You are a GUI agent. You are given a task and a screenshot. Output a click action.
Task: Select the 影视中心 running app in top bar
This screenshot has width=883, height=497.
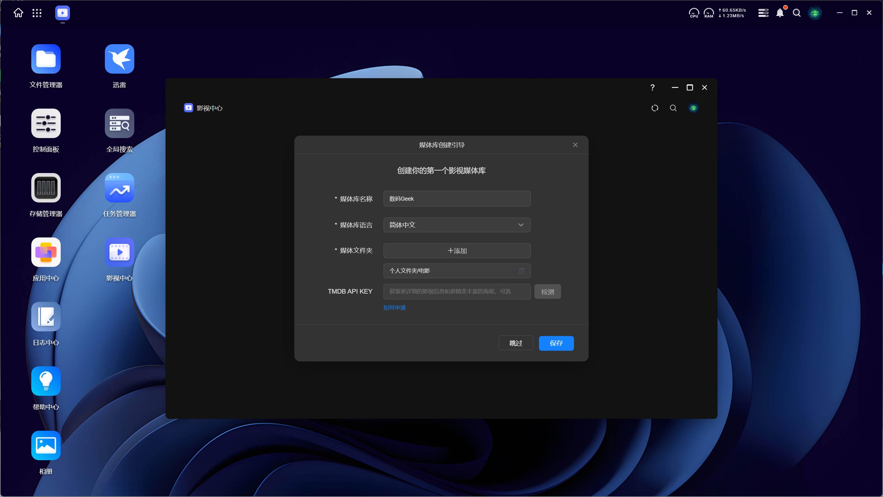click(x=62, y=13)
